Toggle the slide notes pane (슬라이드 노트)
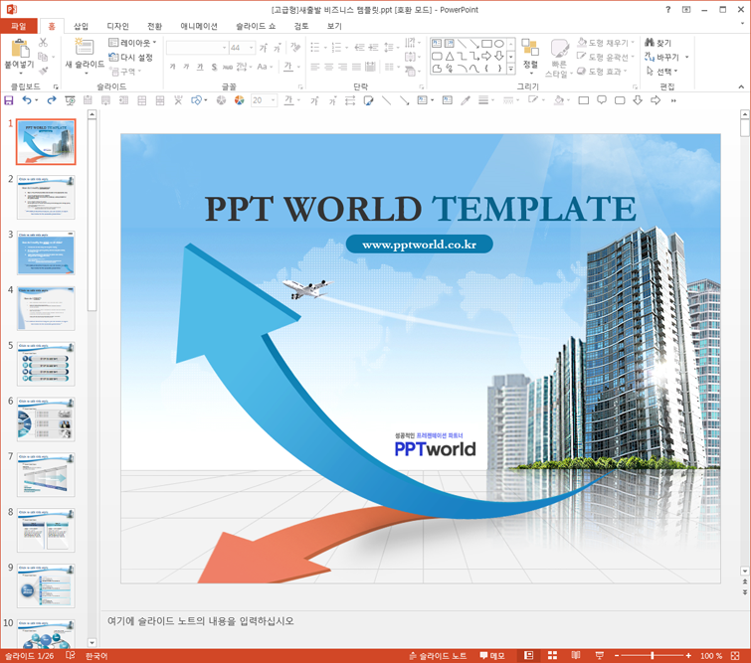The height and width of the screenshot is (663, 751). [438, 656]
